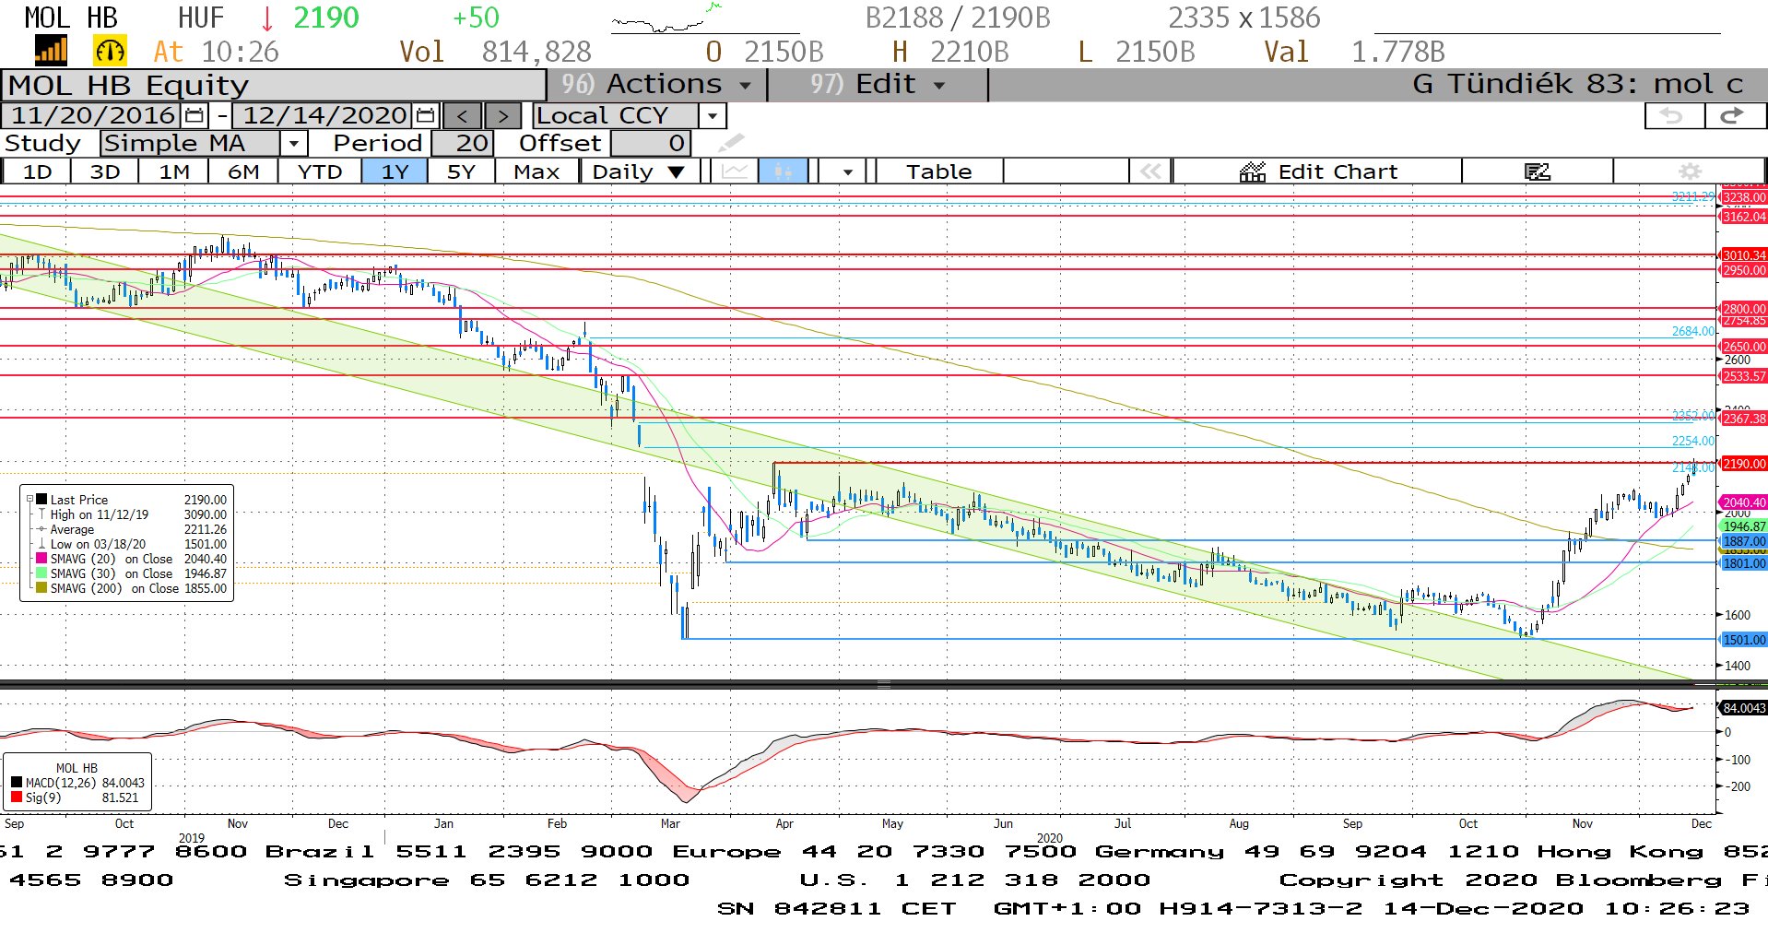
Task: Click the SMAVG (200) olive color swatch
Action: coord(41,588)
